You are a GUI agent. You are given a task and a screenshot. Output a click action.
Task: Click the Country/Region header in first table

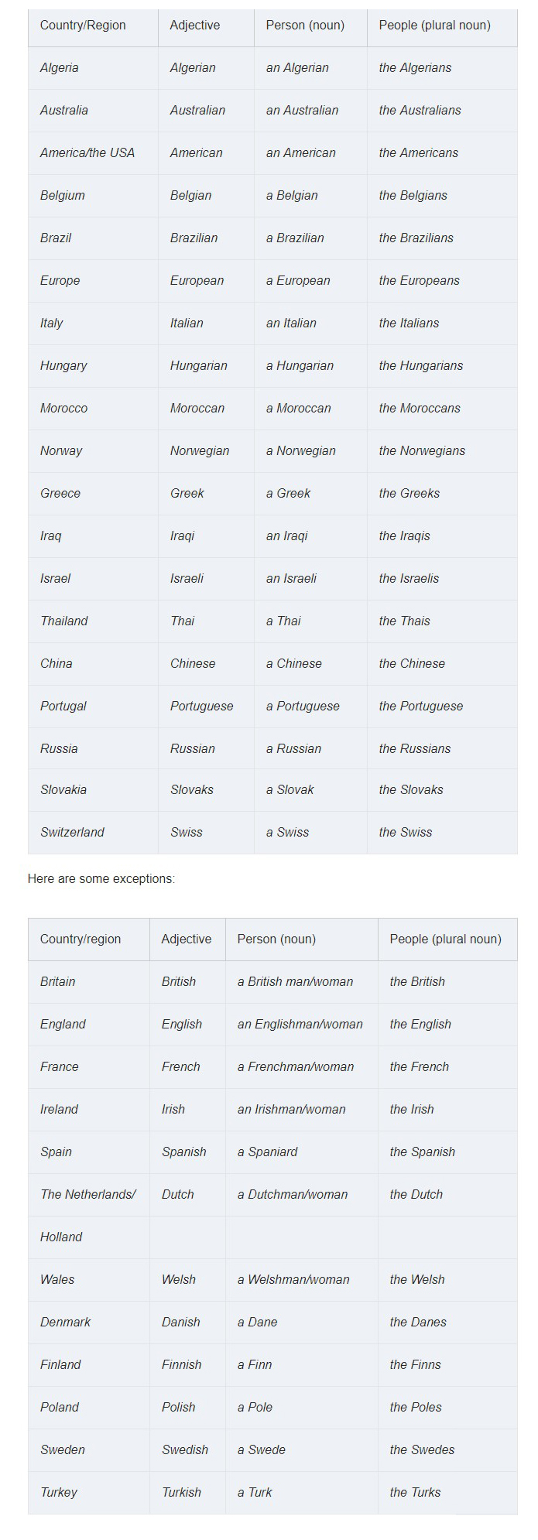tap(93, 26)
